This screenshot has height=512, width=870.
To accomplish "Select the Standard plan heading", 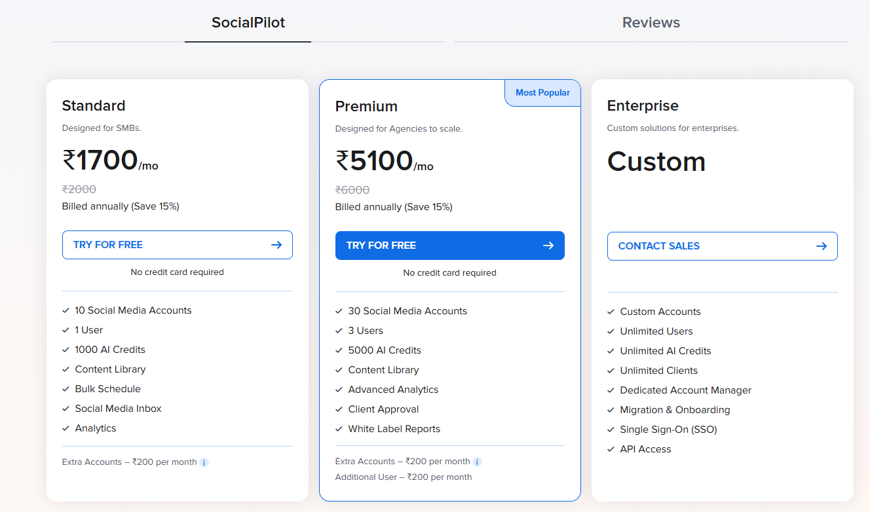I will (94, 105).
